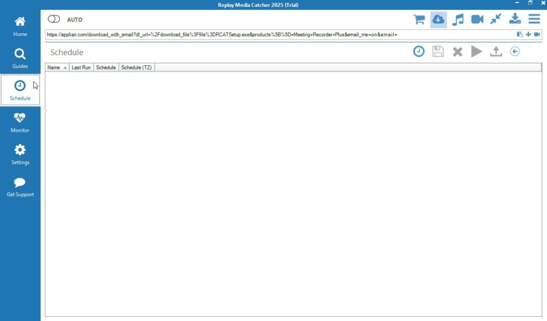The width and height of the screenshot is (547, 321).
Task: Click the play run-schedule icon
Action: [476, 52]
